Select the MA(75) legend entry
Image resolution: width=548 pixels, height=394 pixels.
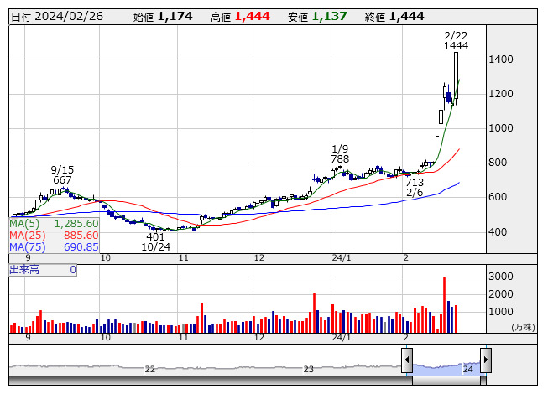tap(54, 246)
